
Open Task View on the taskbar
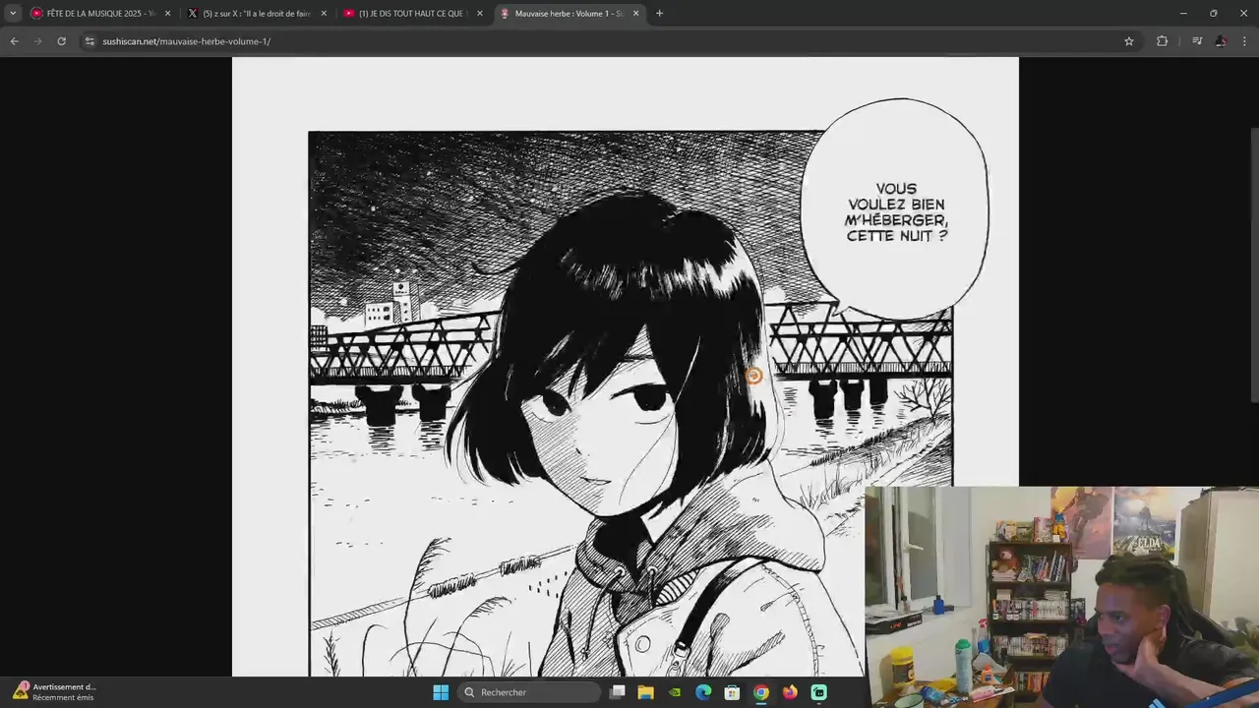coord(618,692)
